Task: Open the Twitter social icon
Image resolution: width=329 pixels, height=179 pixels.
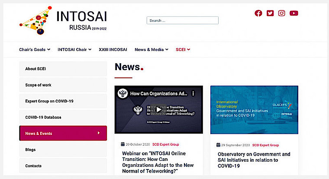Action: 270,13
